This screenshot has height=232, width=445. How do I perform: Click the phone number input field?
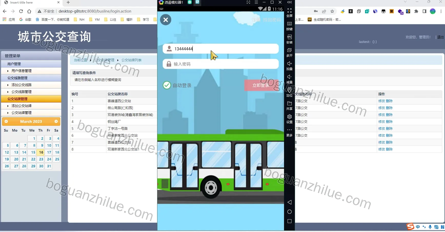tap(221, 49)
